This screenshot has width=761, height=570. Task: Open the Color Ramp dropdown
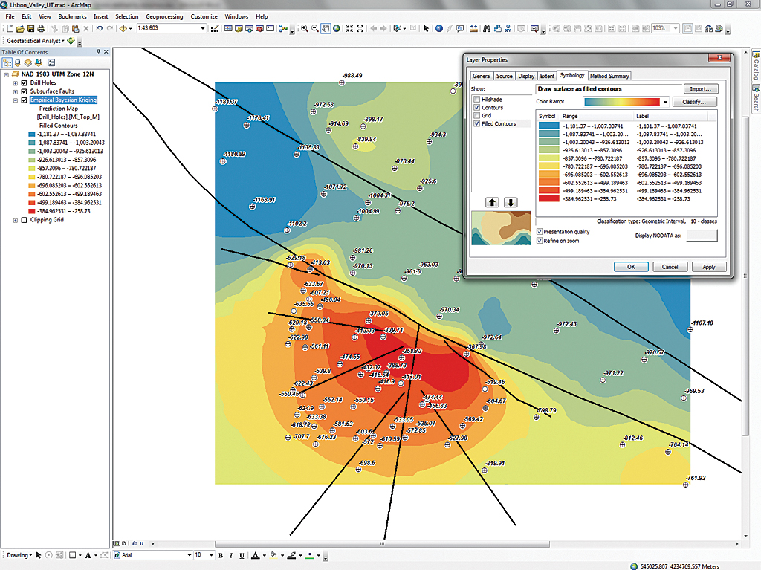point(666,101)
